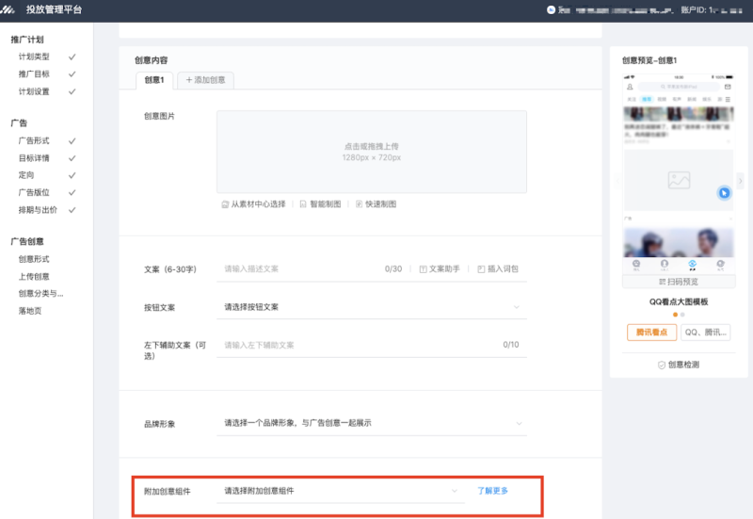Click the 账户ID text in header
753x519 pixels.
712,9
